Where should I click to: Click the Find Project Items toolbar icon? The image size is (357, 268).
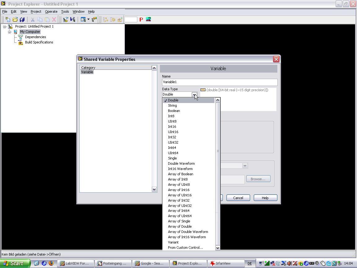94,20
